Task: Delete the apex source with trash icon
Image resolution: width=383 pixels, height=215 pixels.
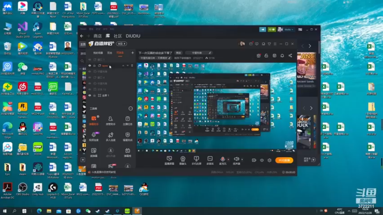Action: 132,65
